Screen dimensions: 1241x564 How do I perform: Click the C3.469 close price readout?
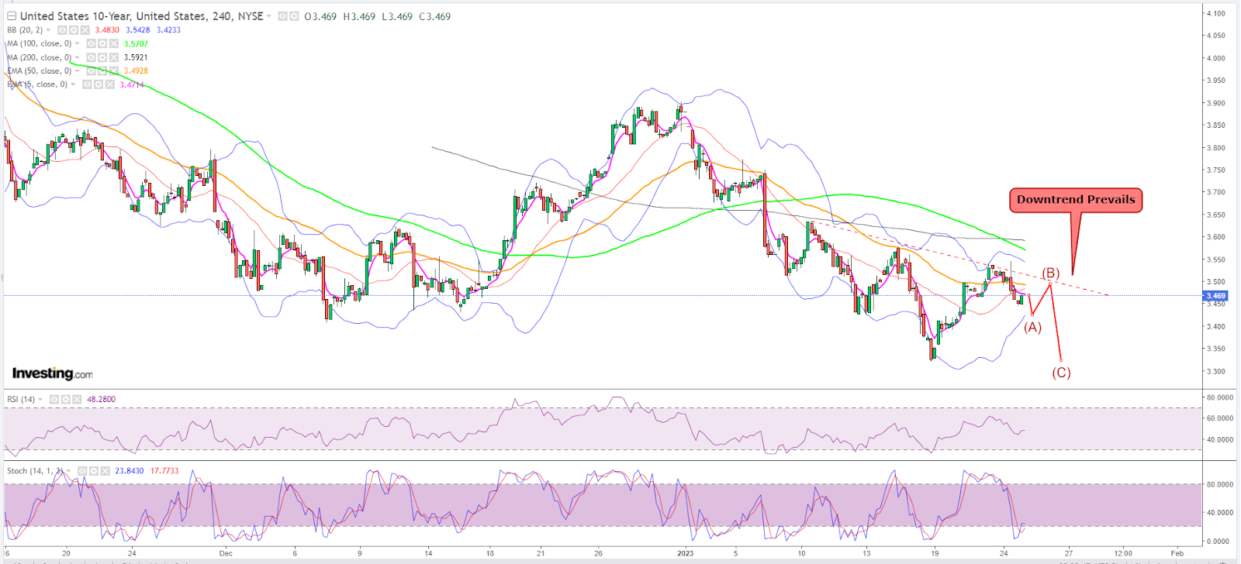pyautogui.click(x=435, y=16)
